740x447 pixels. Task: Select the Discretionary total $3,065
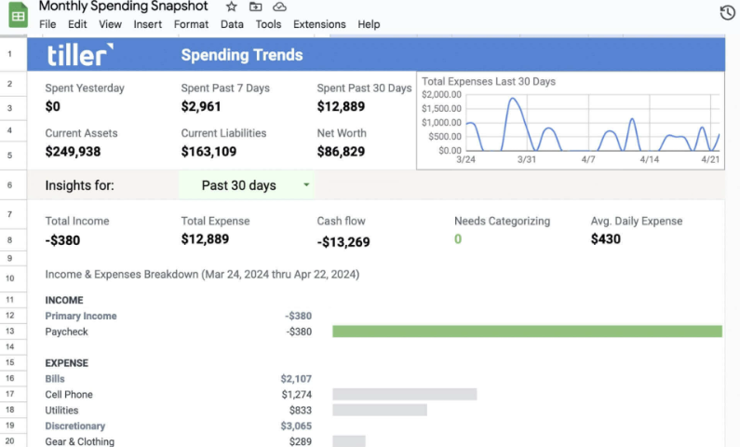[x=296, y=426]
